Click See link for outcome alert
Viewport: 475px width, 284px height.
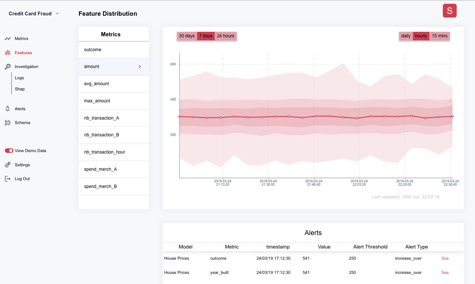[x=445, y=258]
